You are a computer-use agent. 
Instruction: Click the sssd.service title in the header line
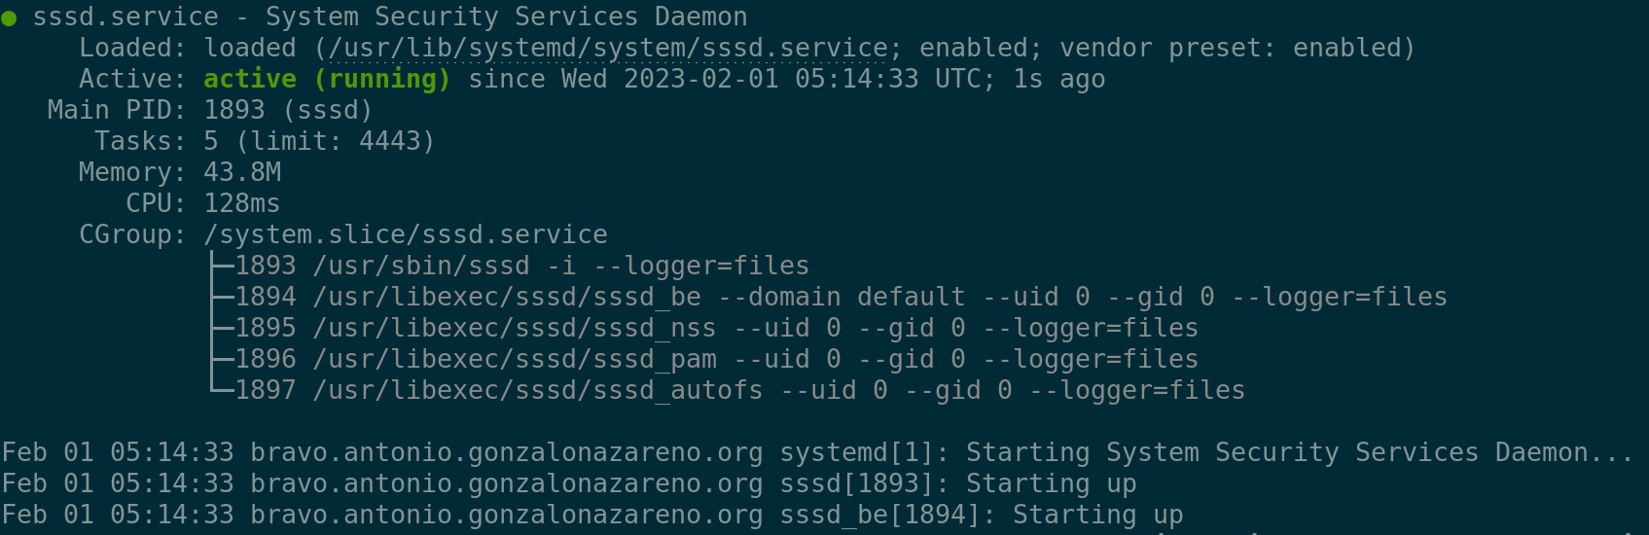coord(125,18)
